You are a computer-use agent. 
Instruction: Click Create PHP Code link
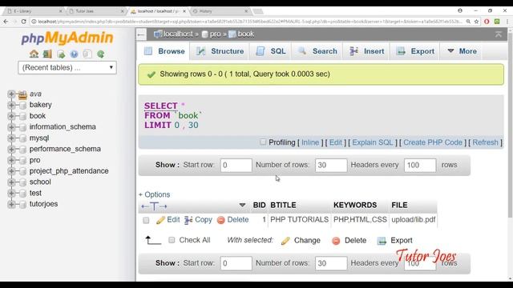pos(433,142)
